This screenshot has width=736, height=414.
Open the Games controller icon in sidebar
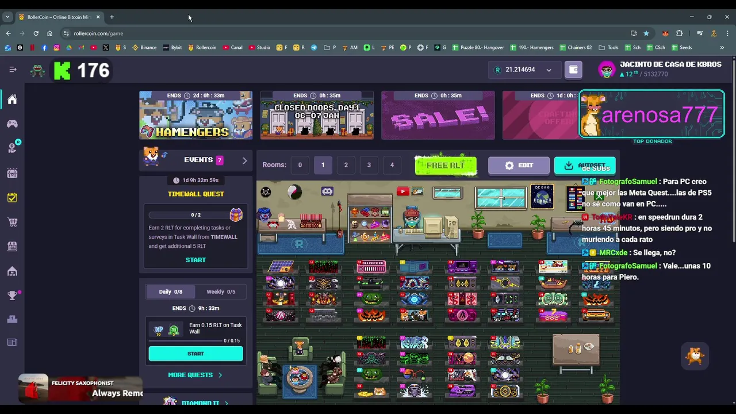pyautogui.click(x=12, y=124)
